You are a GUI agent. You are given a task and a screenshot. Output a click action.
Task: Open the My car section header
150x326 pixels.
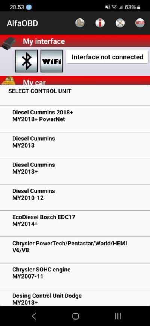[75, 81]
